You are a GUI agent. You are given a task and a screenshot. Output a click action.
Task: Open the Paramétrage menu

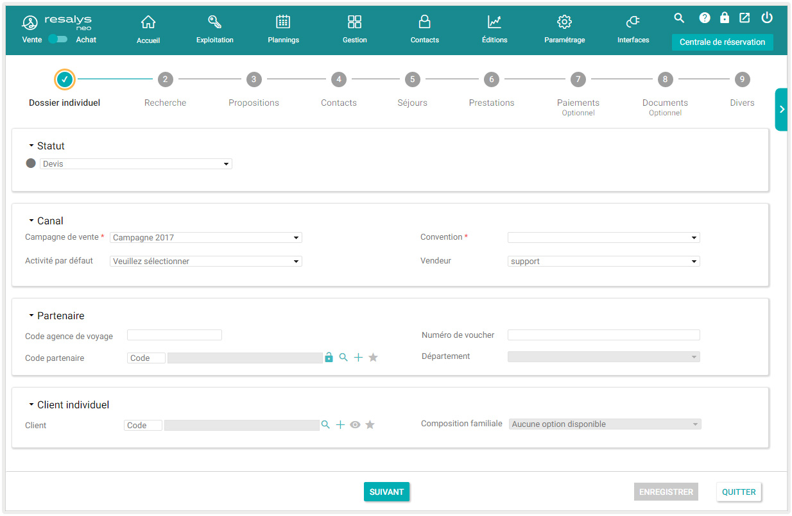(564, 29)
